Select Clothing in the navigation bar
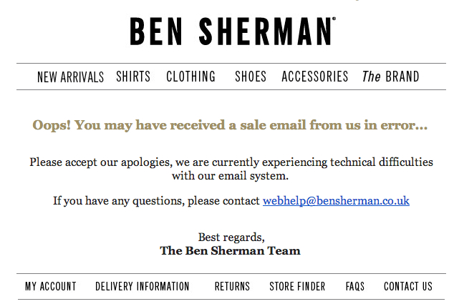Screen dimensions: 454x304 (x=190, y=77)
